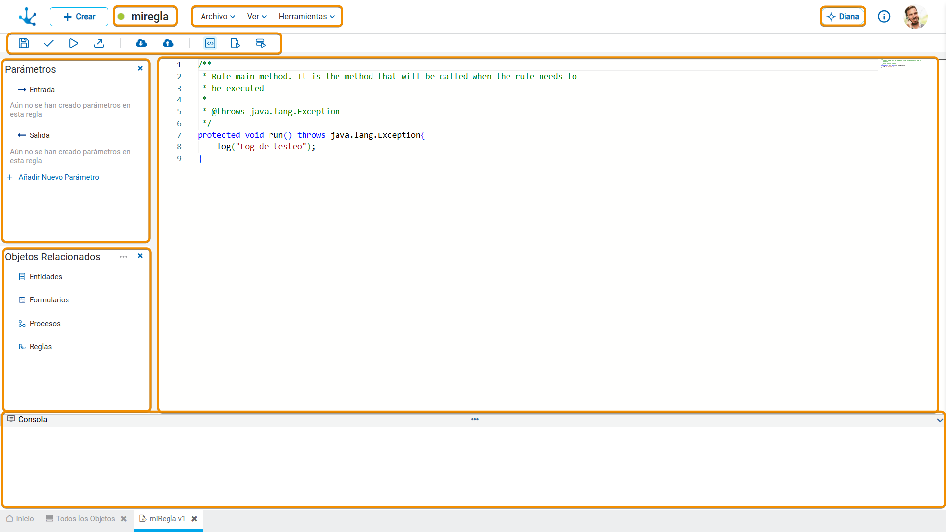Screen dimensions: 946x532
Task: Open the Ver dropdown menu
Action: 257,16
